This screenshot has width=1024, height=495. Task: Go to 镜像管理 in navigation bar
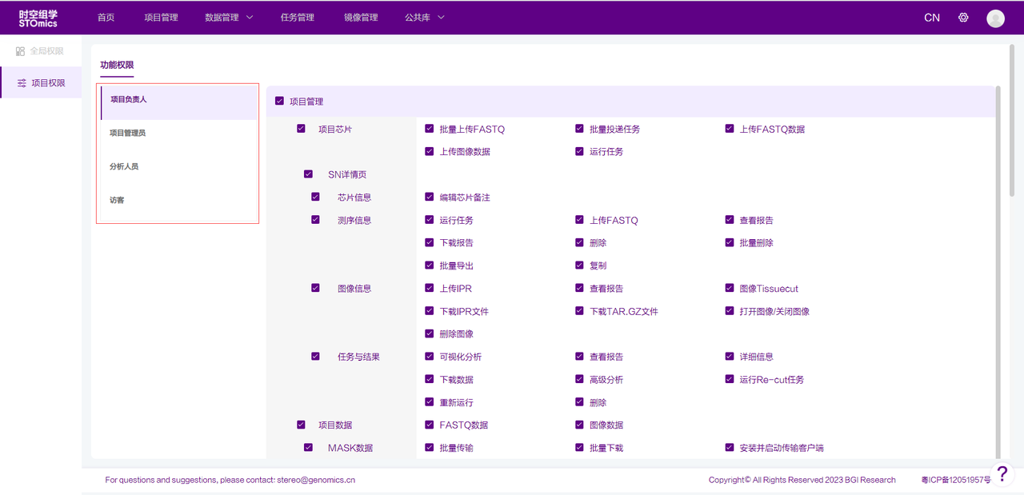pyautogui.click(x=361, y=18)
